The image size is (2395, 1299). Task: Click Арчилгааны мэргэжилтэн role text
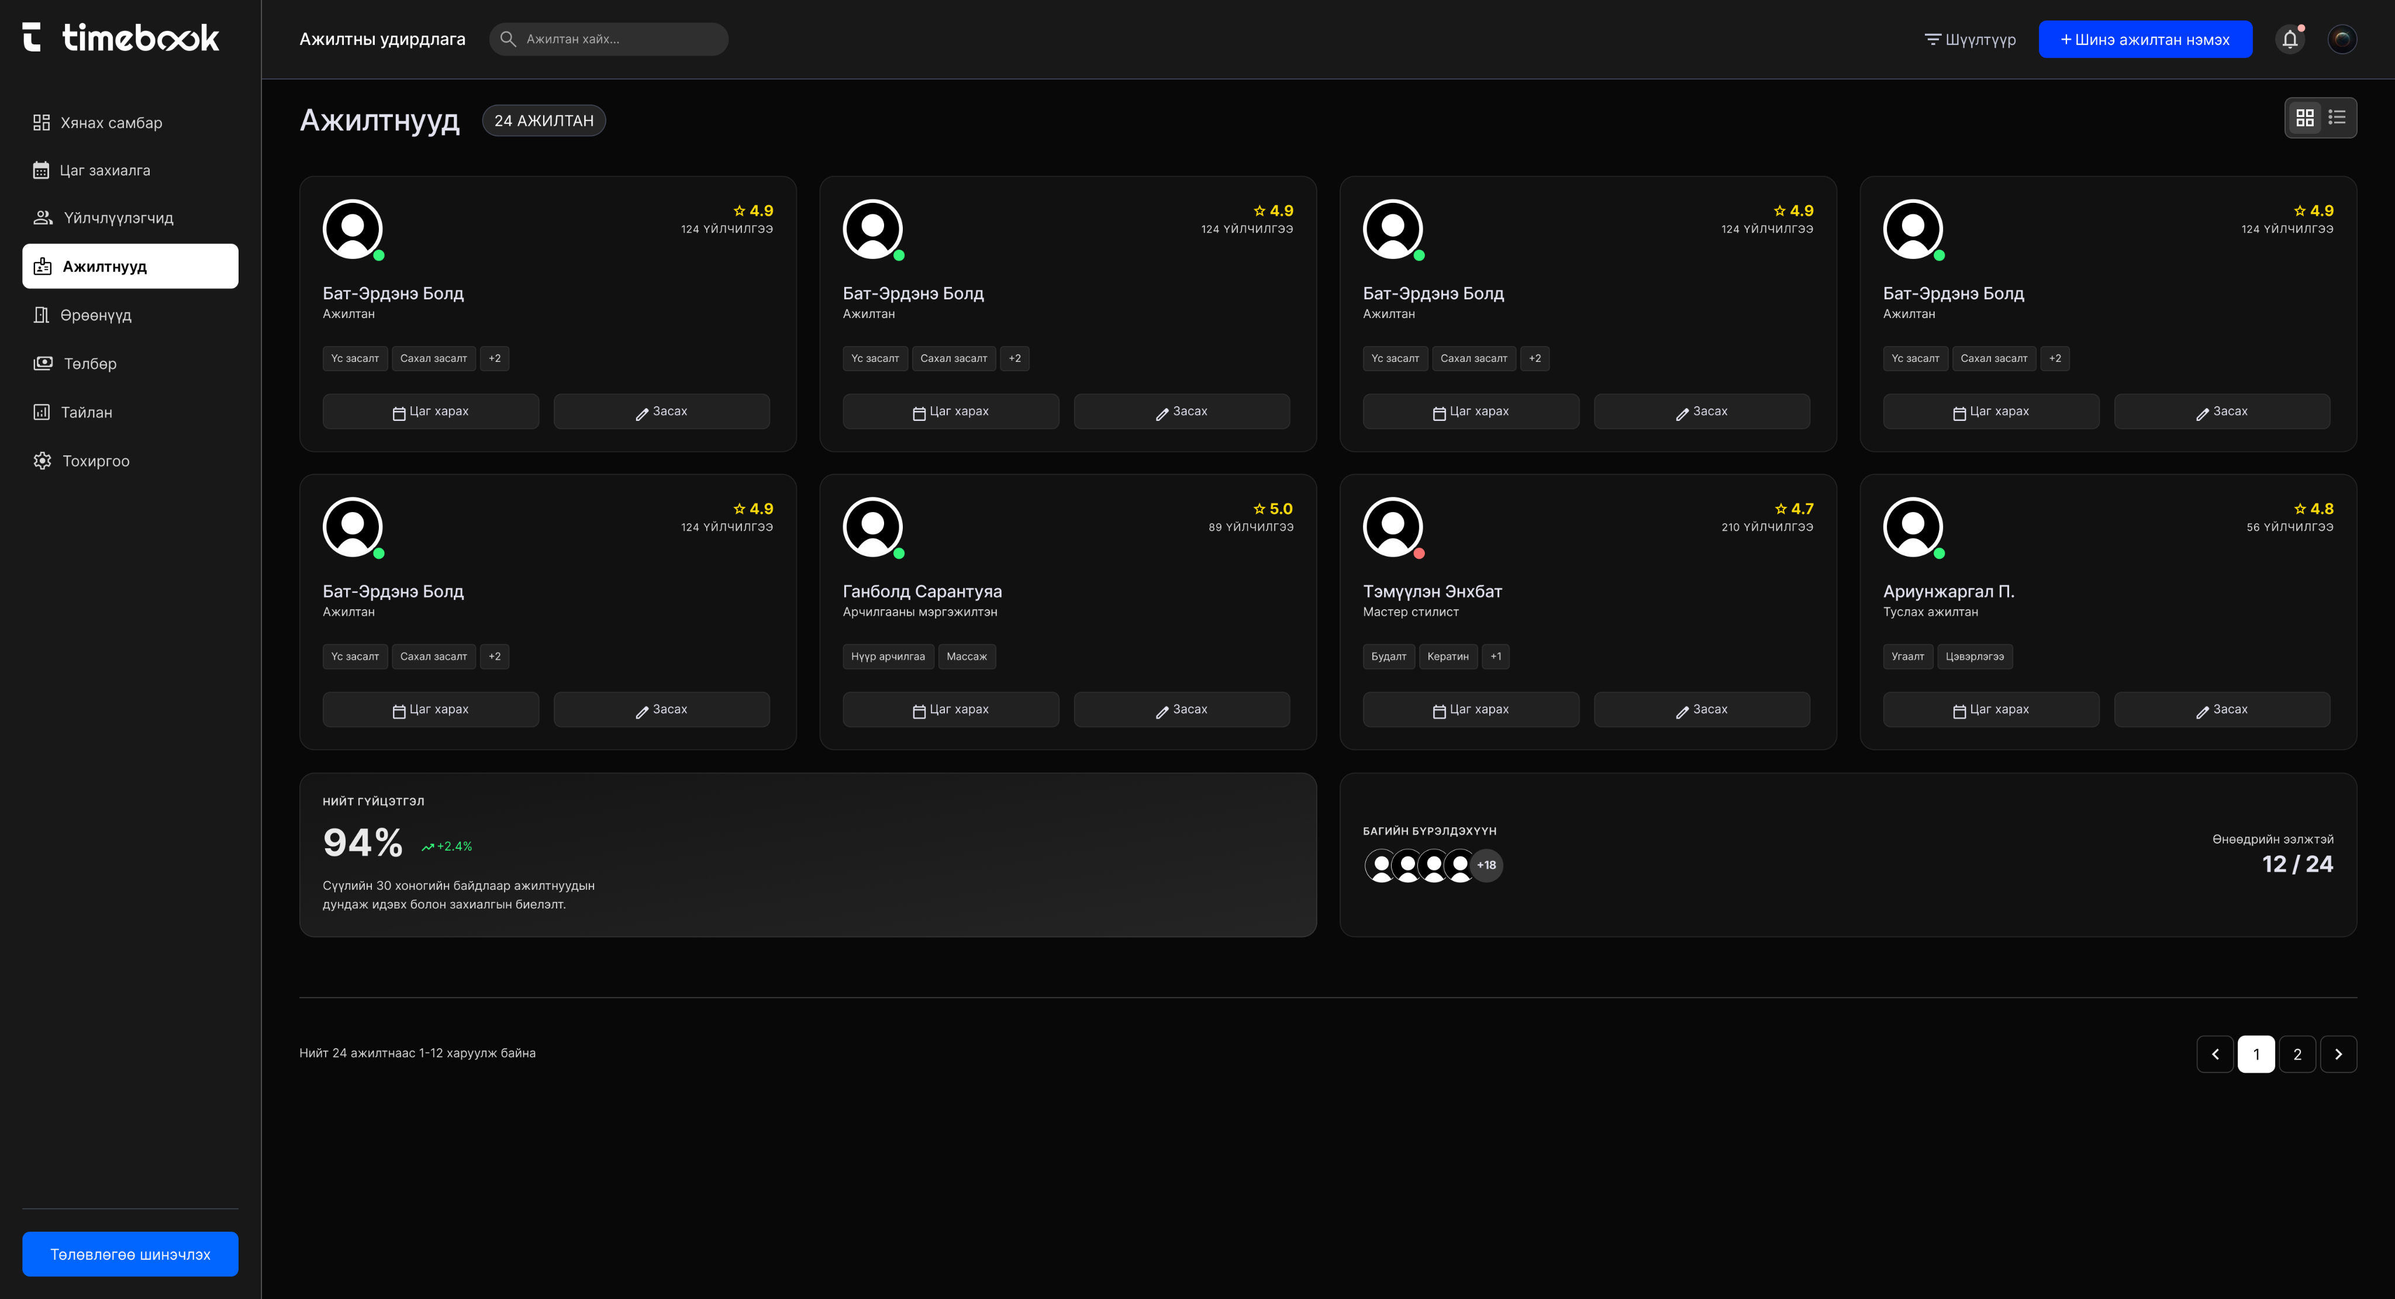click(920, 612)
